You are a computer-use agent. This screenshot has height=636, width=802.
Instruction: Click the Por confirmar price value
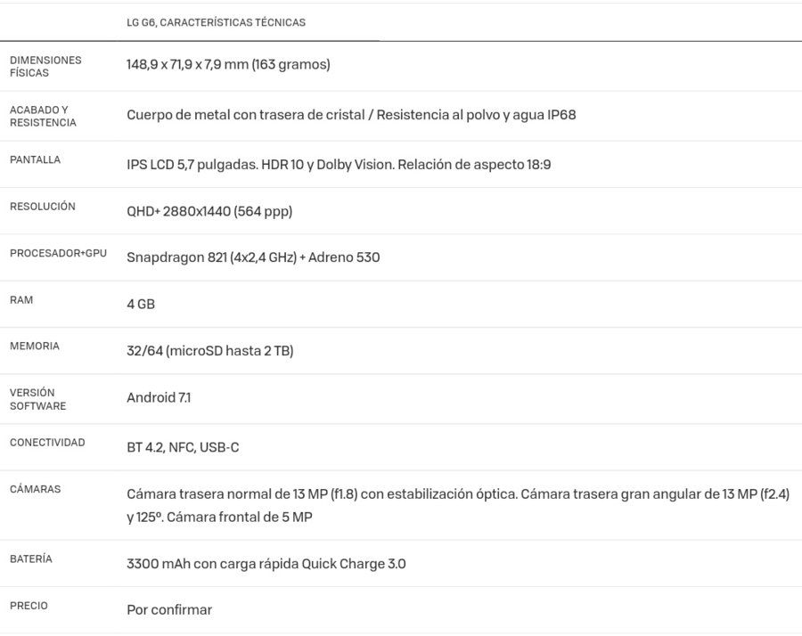pos(169,610)
